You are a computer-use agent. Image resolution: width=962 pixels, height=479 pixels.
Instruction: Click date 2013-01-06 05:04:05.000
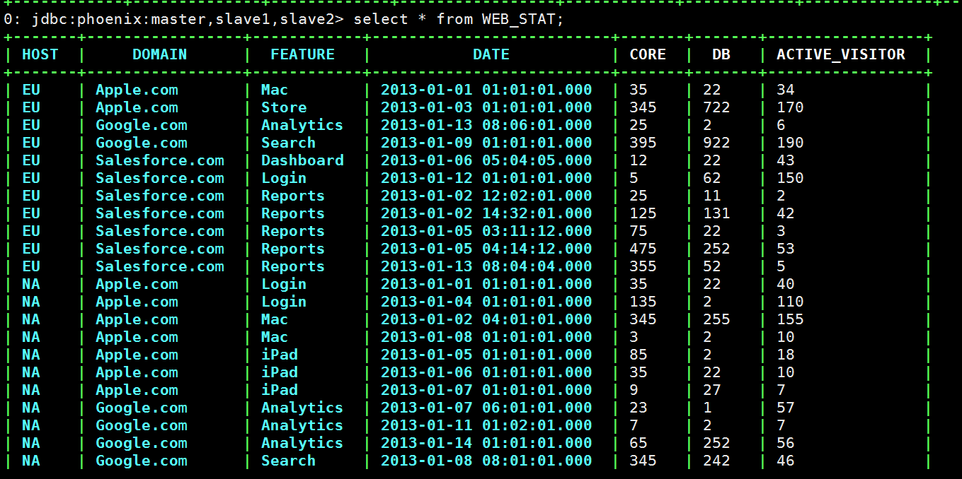(486, 160)
